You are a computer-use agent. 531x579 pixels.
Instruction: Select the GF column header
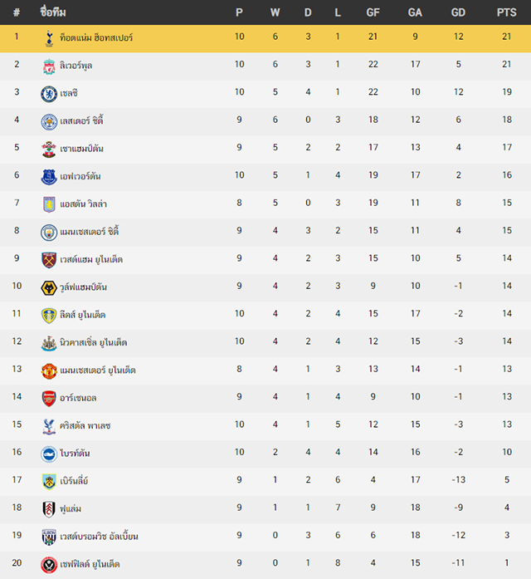[373, 12]
